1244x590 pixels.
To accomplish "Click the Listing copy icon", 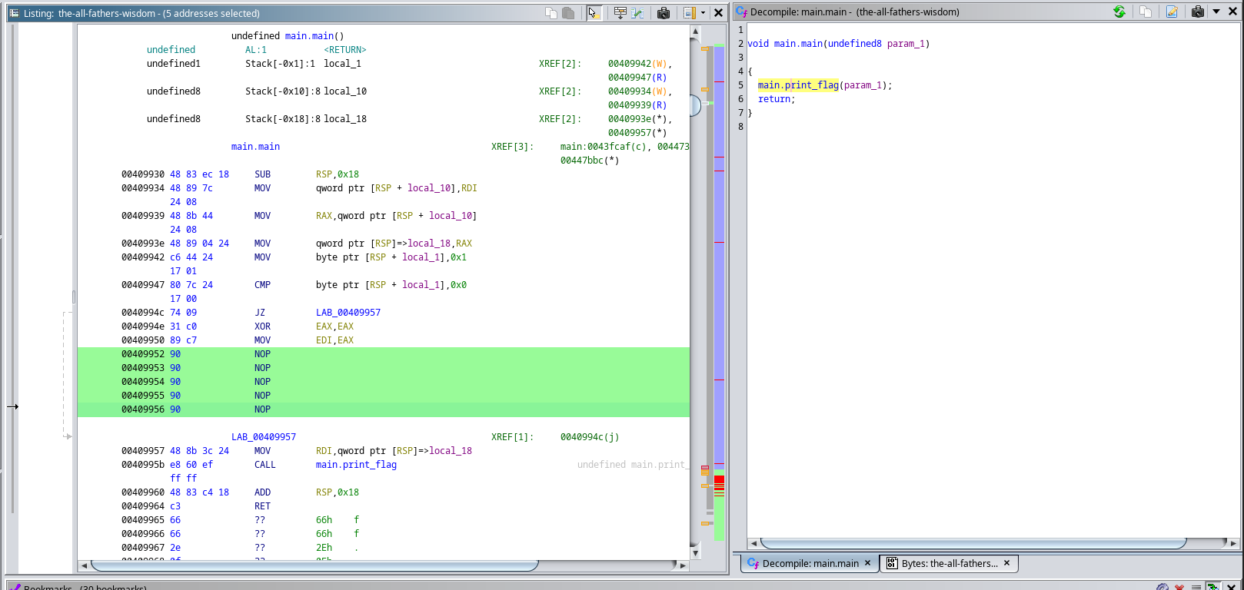I will pyautogui.click(x=550, y=12).
